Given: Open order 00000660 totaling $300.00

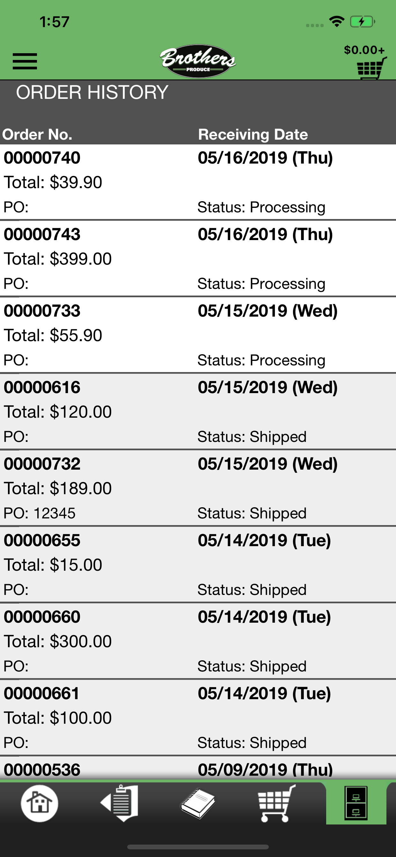Looking at the screenshot, I should [x=198, y=641].
